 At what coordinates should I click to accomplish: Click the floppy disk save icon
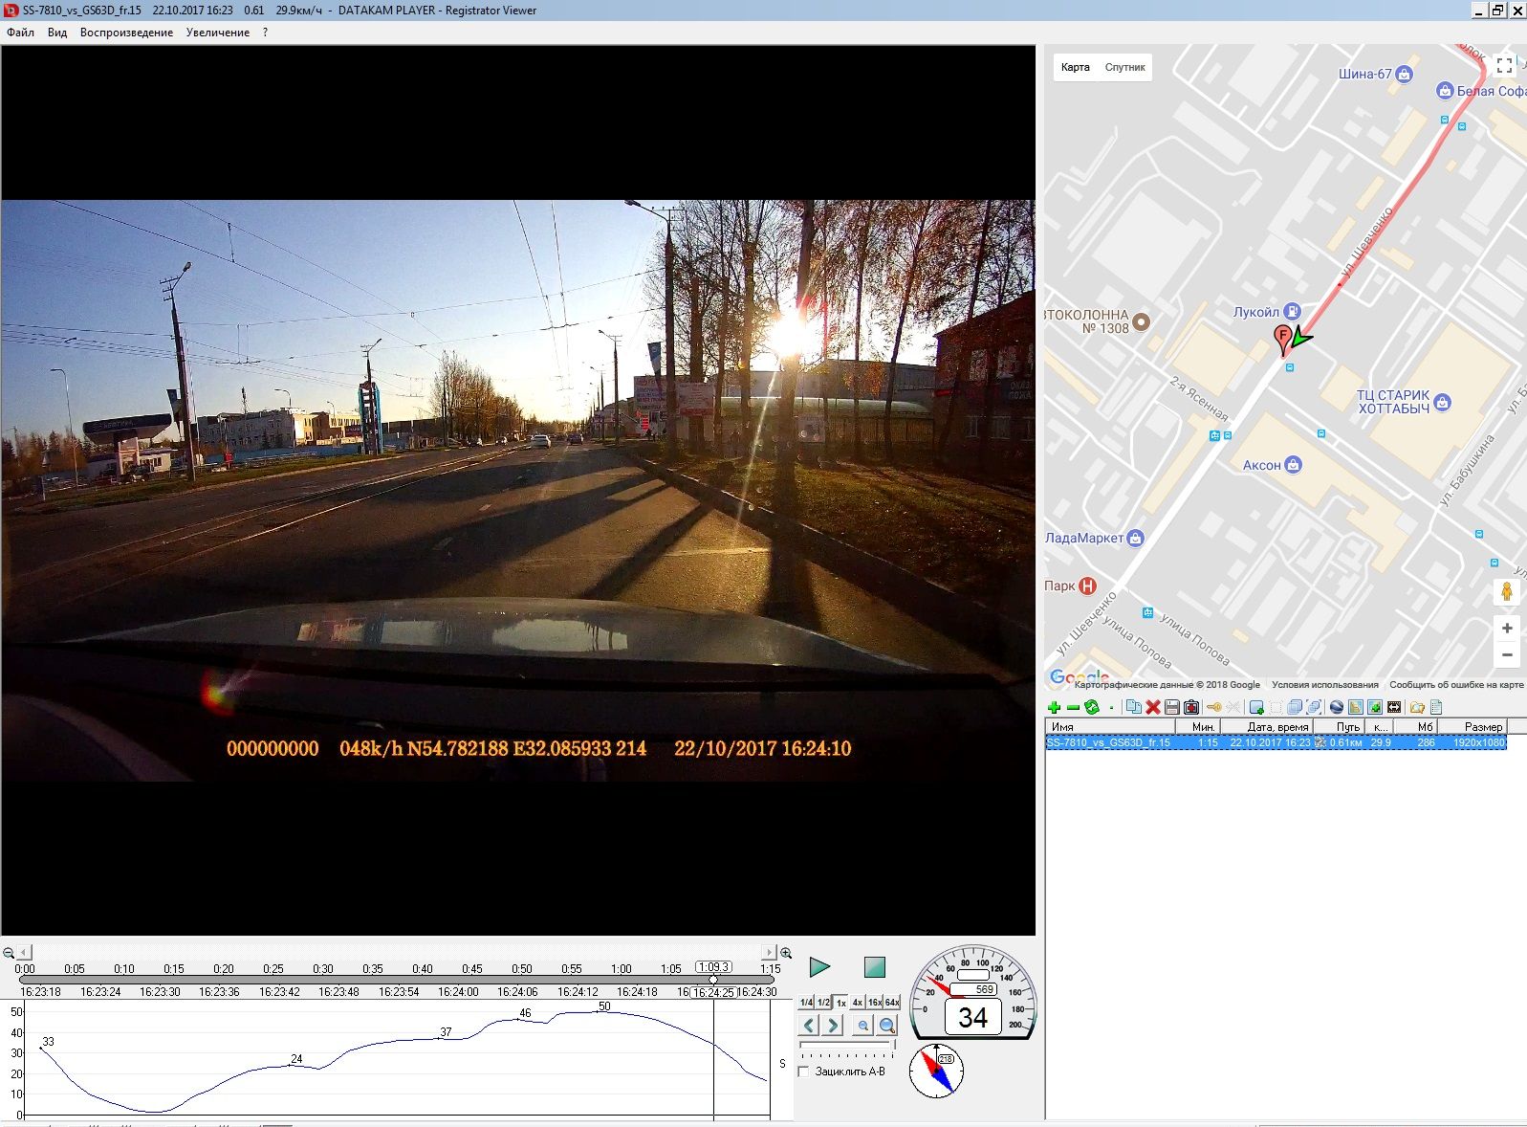[1172, 708]
